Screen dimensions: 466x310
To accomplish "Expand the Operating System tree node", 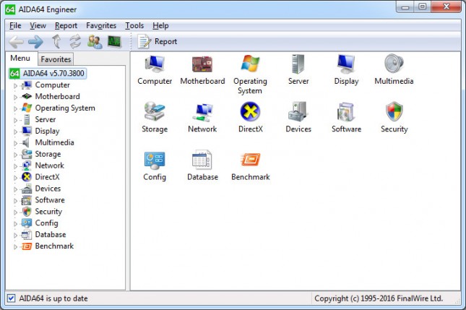I will [15, 108].
